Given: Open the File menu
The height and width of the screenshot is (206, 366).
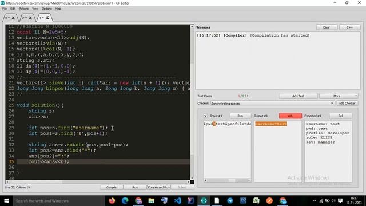Looking at the screenshot, I should pyautogui.click(x=5, y=9).
